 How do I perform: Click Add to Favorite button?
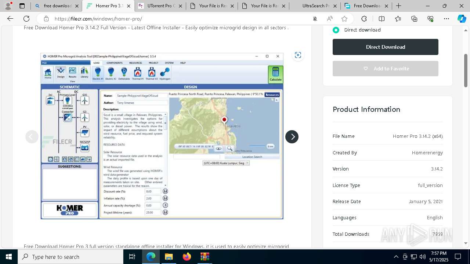point(386,69)
